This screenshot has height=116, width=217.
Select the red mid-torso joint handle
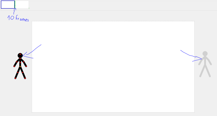(x=20, y=63)
